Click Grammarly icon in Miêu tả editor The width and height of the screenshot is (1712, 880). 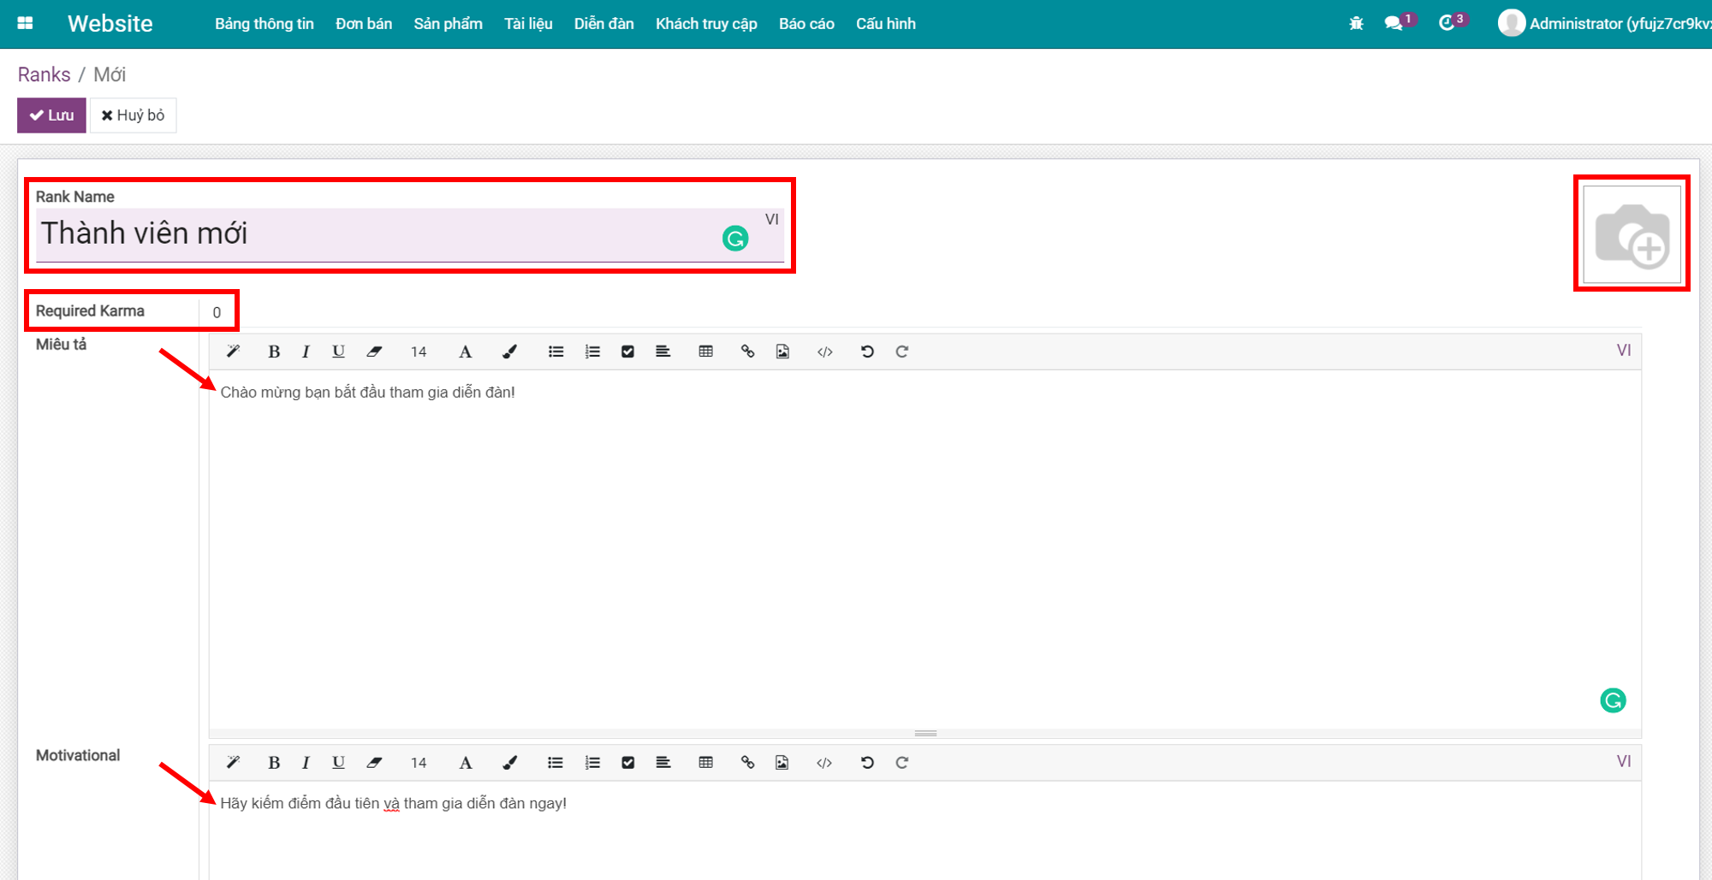(x=1613, y=700)
